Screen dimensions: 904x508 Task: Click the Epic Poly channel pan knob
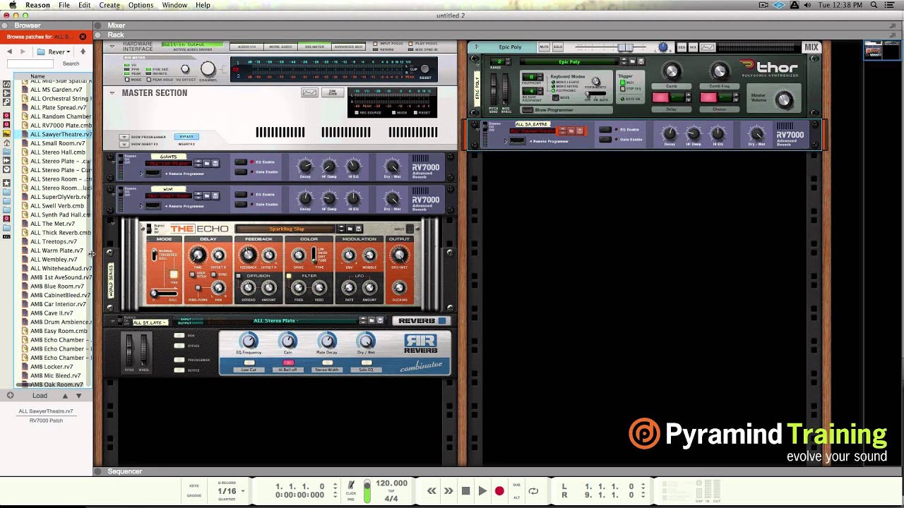(662, 47)
